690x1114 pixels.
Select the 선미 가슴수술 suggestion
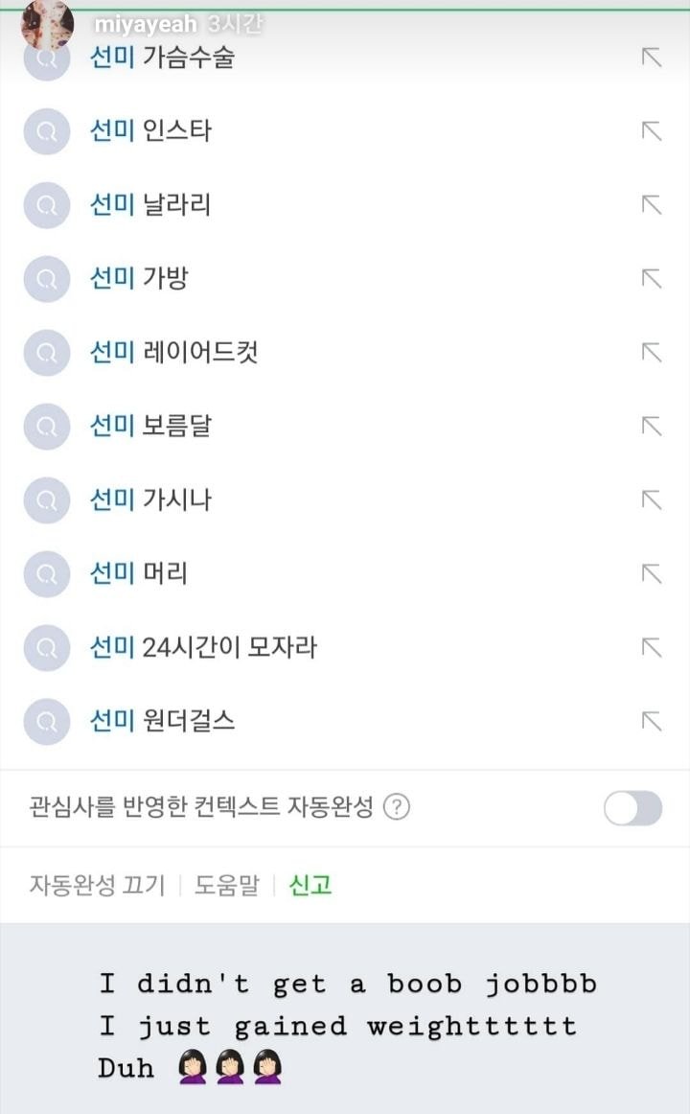[162, 57]
